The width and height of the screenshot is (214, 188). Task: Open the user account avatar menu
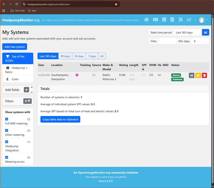click(203, 20)
